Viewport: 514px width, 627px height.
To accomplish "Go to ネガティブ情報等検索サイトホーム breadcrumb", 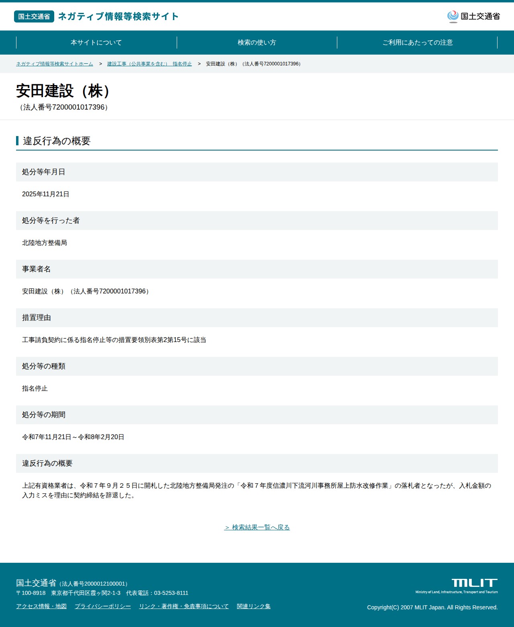I will [x=55, y=64].
